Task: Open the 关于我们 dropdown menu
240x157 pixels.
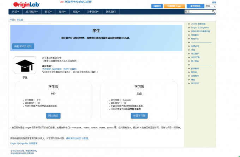Action: pyautogui.click(x=92, y=12)
